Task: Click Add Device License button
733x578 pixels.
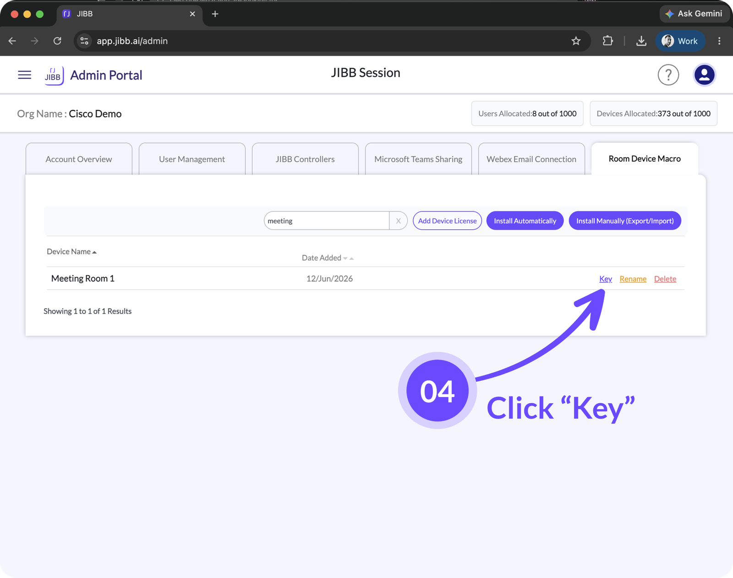Action: (447, 221)
